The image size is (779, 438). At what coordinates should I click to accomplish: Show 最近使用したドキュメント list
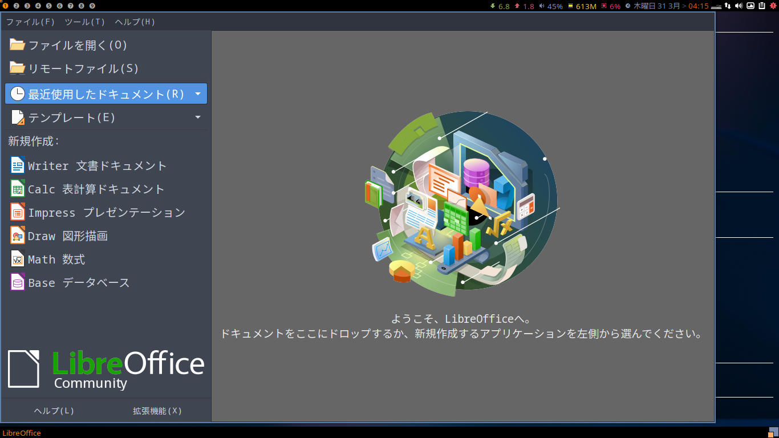(106, 94)
